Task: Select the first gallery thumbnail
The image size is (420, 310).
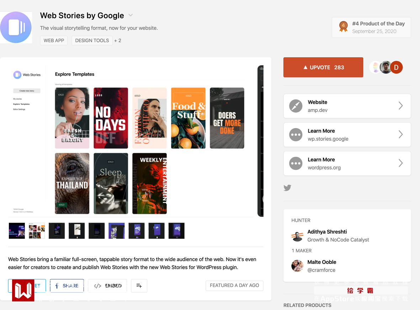Action: (x=17, y=231)
